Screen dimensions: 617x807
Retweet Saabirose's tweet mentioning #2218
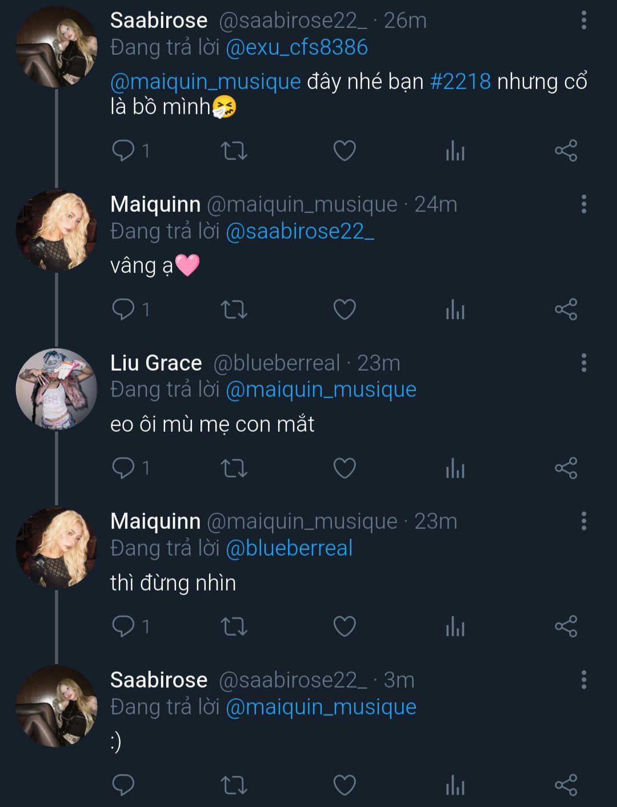(x=234, y=151)
